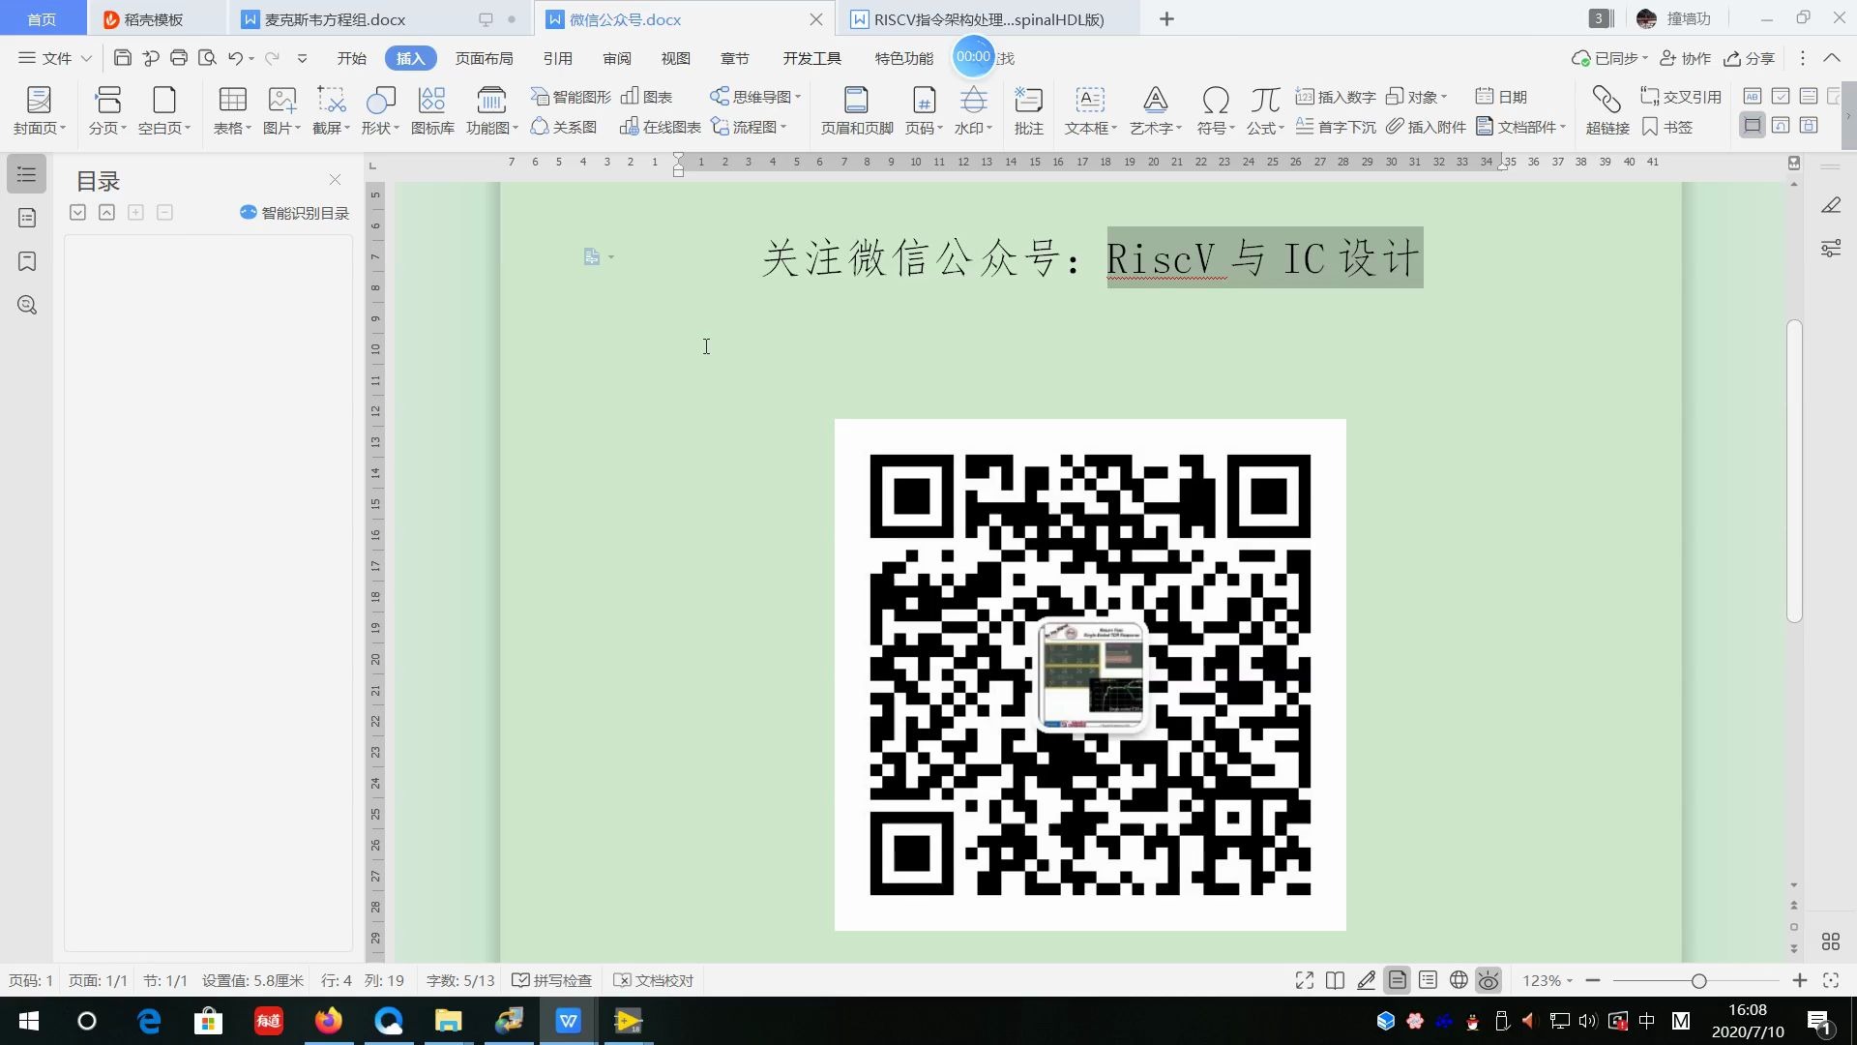
Task: Click the 分享 share button
Action: click(x=1749, y=58)
